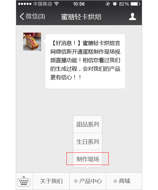Expand the 商城 bottom menu

tap(124, 181)
